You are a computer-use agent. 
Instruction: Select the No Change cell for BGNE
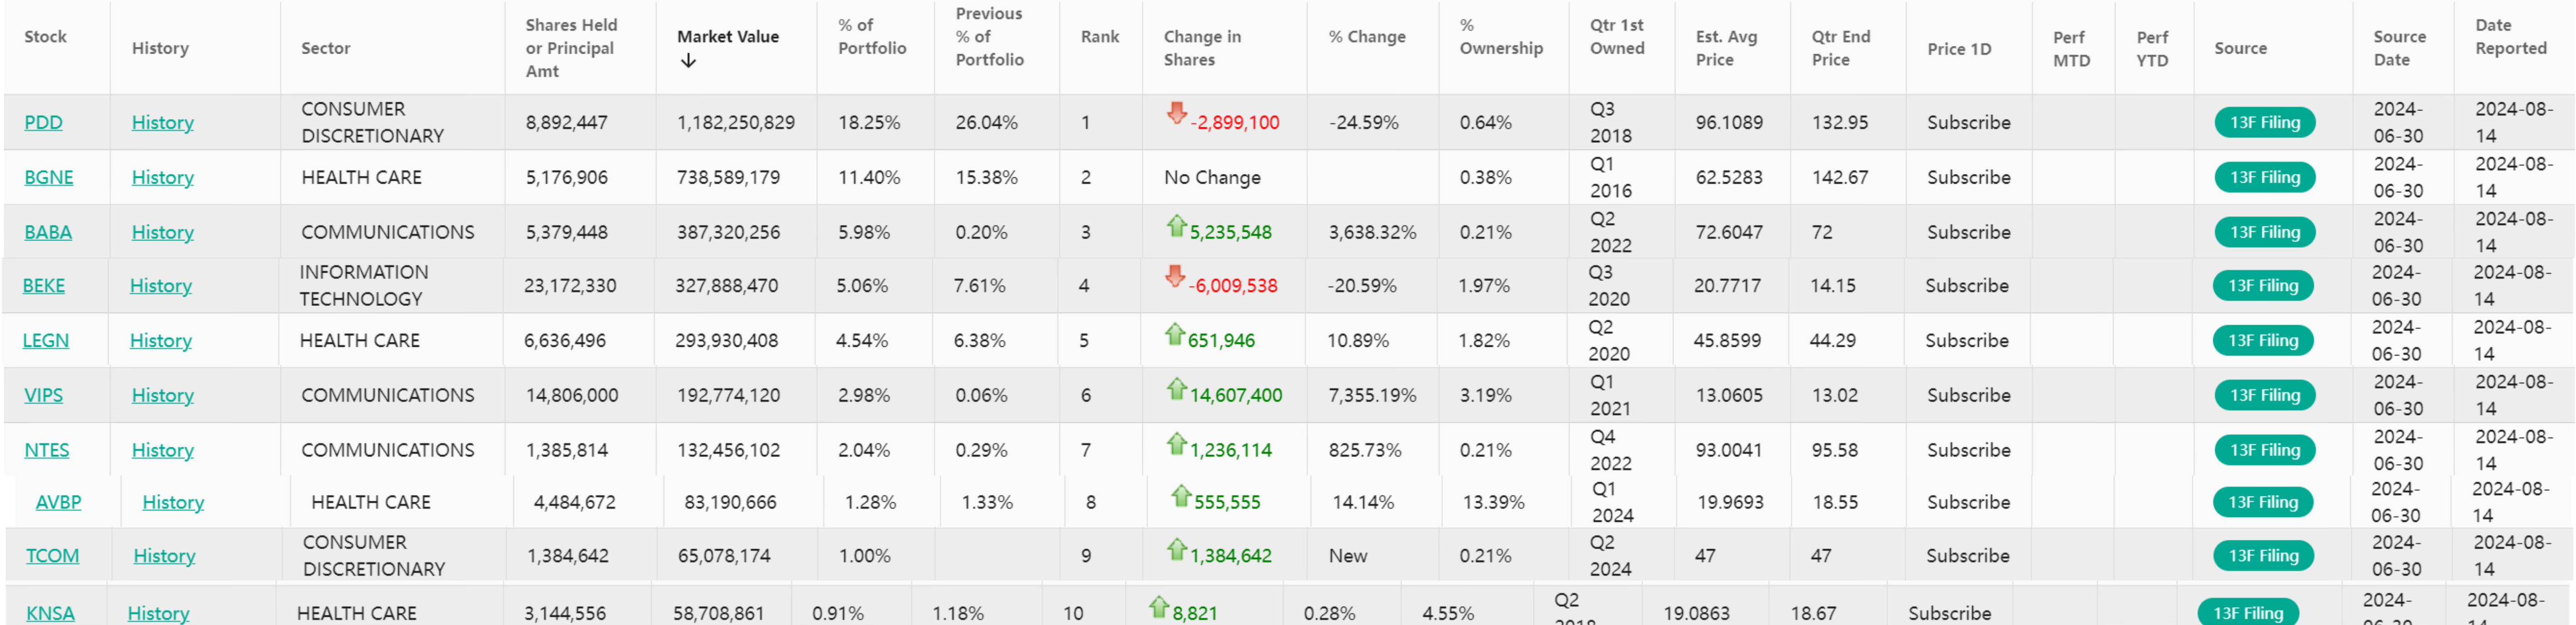coord(1212,178)
